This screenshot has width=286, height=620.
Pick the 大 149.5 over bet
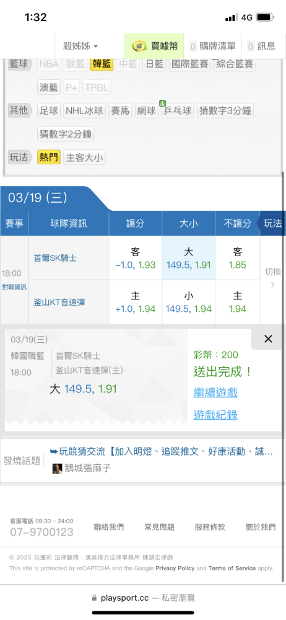point(188,258)
